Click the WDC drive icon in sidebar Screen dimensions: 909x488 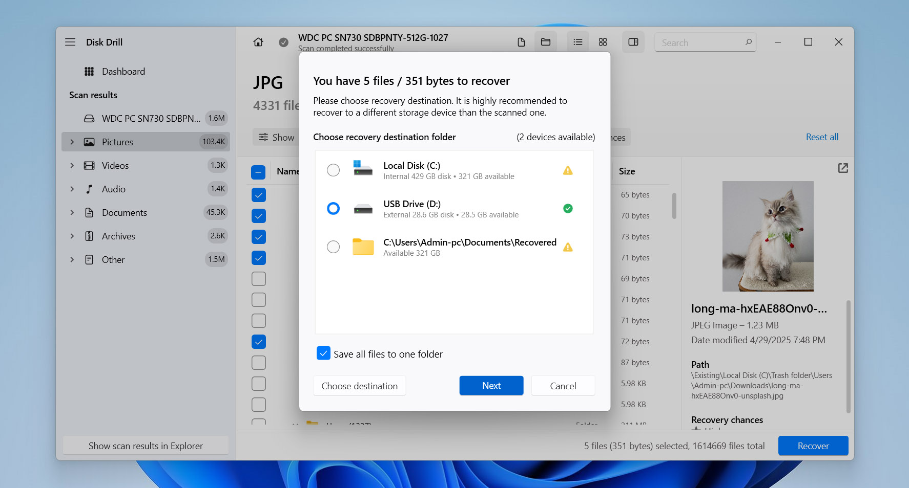(89, 118)
